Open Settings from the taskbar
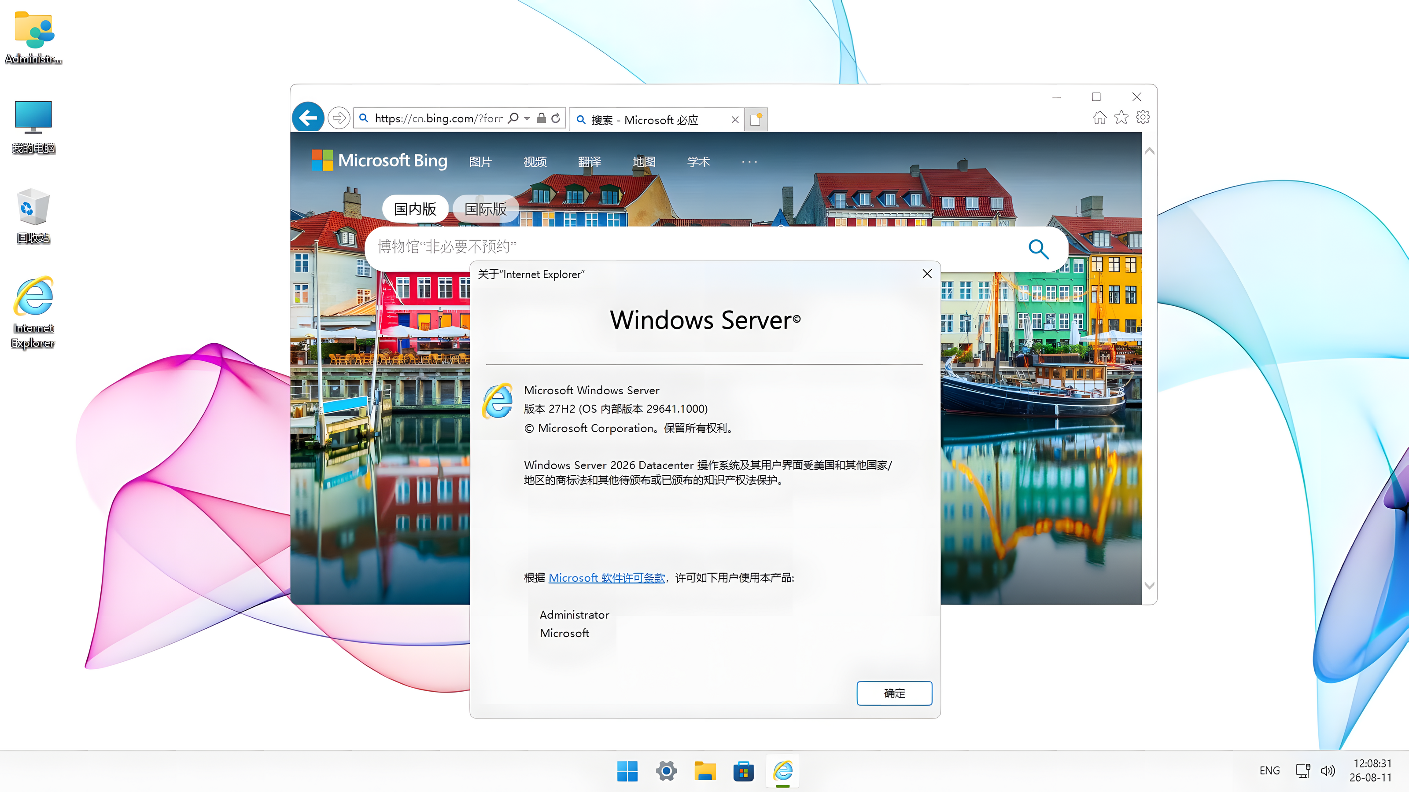Viewport: 1409px width, 792px height. click(666, 771)
